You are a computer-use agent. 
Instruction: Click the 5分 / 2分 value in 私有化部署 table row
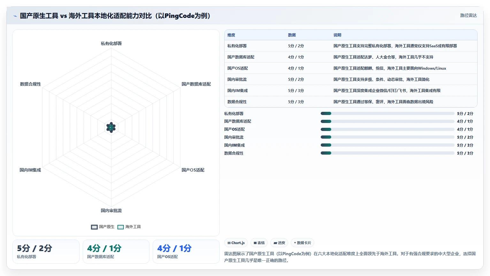(296, 46)
